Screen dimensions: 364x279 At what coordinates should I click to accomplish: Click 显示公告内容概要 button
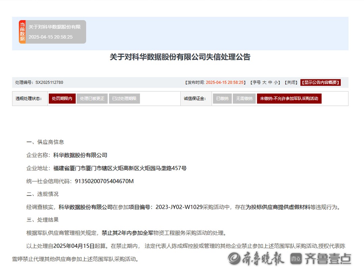(321, 82)
